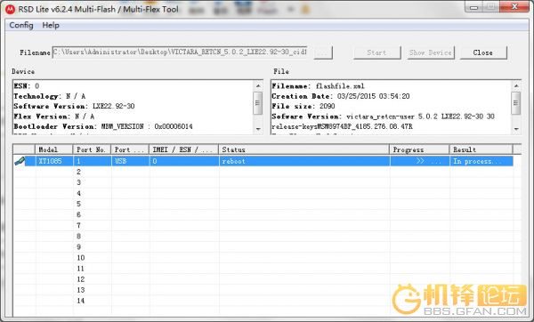Open the Config menu
Screen dimensions: 534x322
coord(21,25)
